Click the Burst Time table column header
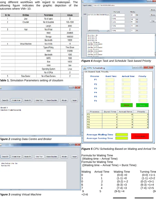This screenshot has height=202, width=156. click(110, 112)
